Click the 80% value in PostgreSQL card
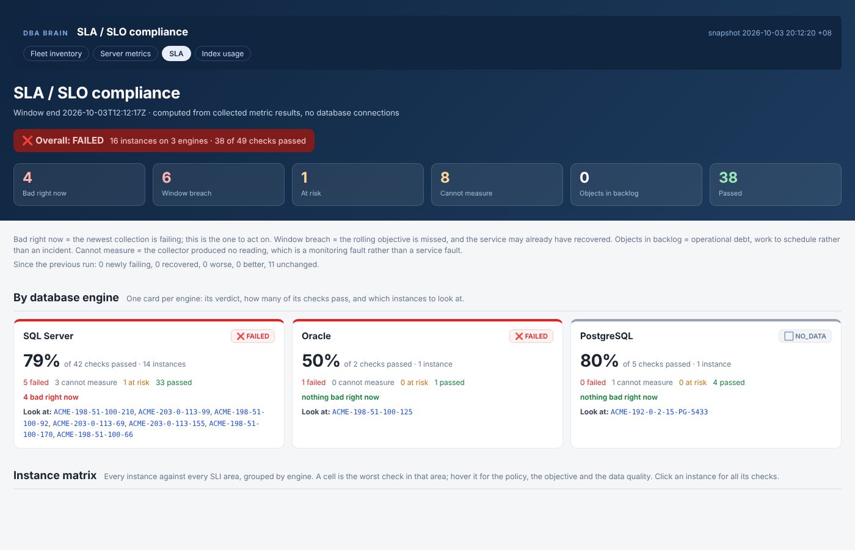Viewport: 855px width, 550px height. [599, 361]
